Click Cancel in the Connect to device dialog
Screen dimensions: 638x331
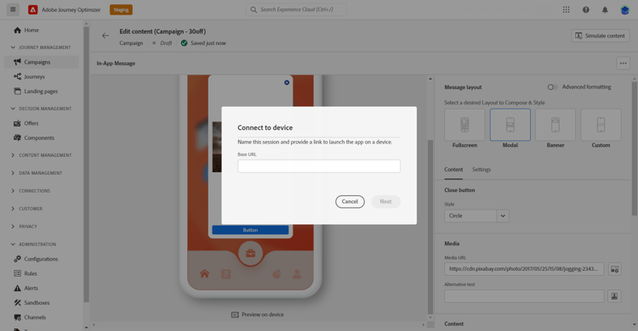pos(350,201)
